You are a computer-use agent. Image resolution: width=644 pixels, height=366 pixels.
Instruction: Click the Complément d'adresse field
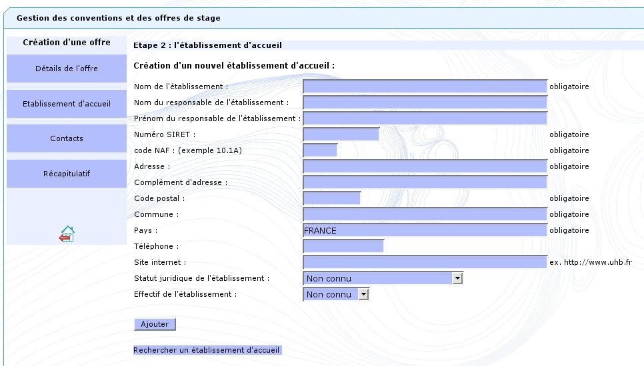tap(425, 182)
